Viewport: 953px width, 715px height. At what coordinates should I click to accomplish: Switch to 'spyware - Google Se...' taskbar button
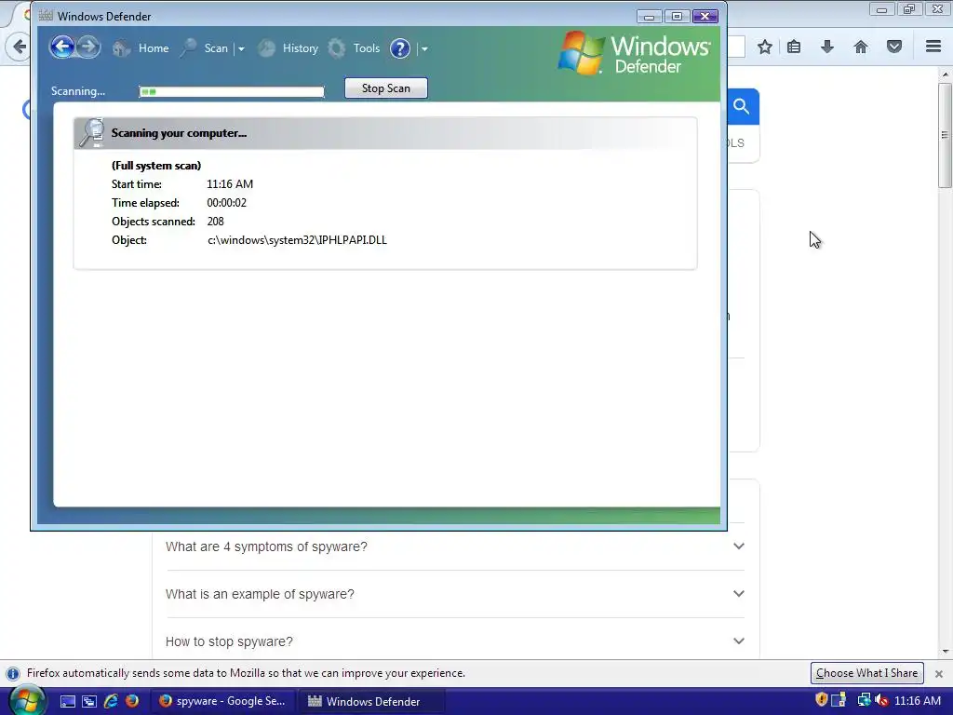[x=222, y=701]
